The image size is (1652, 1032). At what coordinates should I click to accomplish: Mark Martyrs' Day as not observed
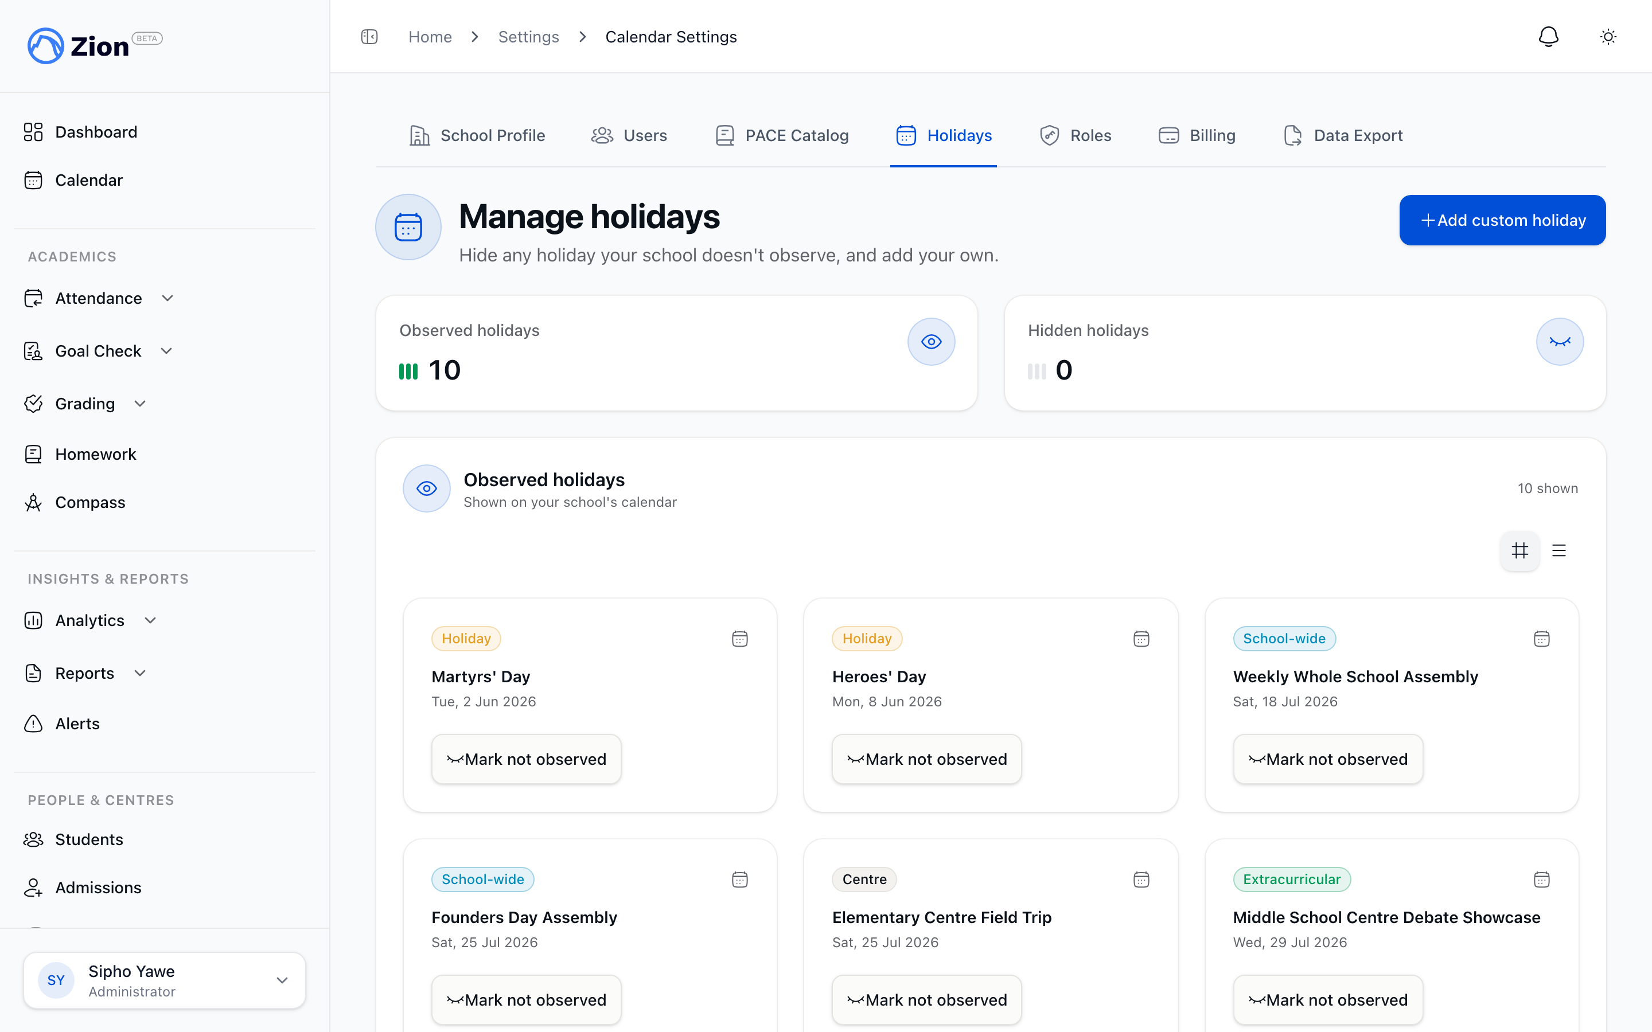point(527,760)
